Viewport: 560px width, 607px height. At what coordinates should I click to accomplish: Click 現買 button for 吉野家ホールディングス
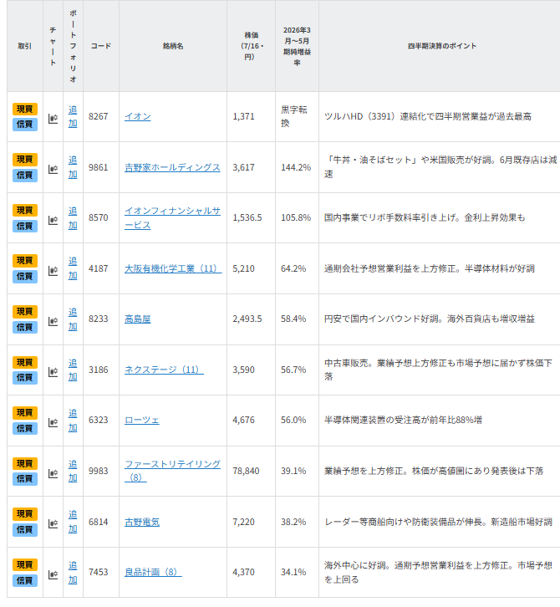[25, 160]
